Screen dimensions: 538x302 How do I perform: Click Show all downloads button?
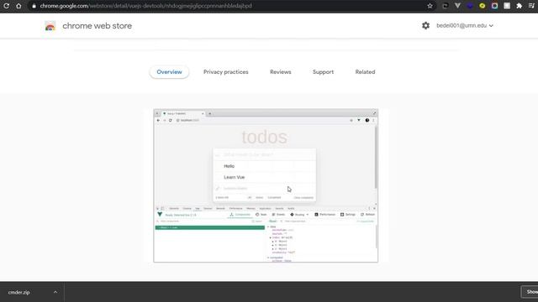(x=530, y=292)
